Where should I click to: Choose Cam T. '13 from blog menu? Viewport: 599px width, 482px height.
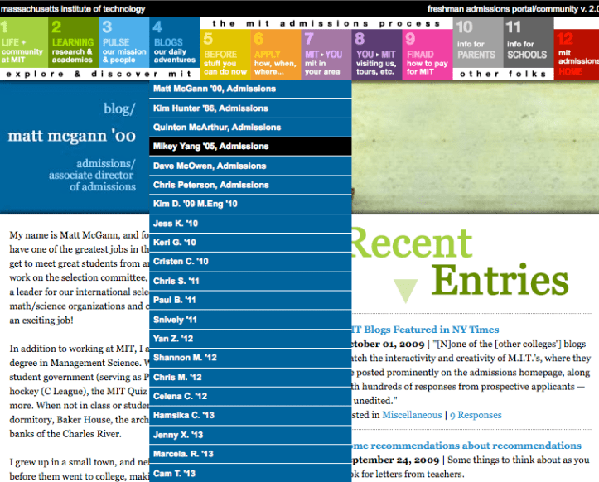pyautogui.click(x=250, y=474)
